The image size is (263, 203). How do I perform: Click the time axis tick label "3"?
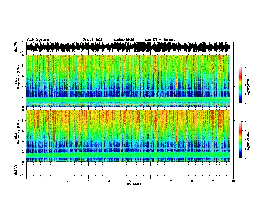click(x=88, y=181)
